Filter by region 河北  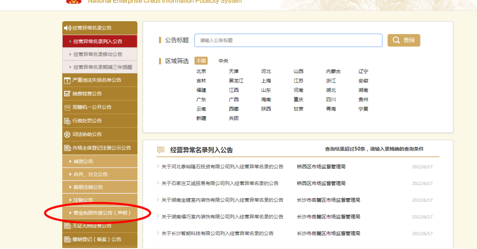(x=266, y=71)
